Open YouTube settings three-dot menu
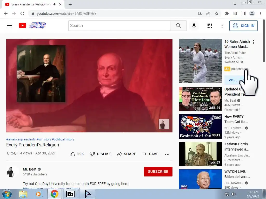 (x=222, y=26)
